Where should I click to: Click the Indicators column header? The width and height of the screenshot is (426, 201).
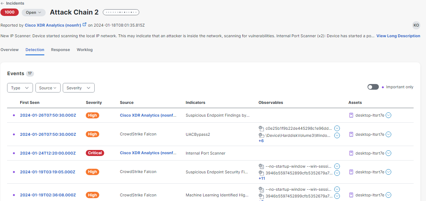(x=195, y=102)
